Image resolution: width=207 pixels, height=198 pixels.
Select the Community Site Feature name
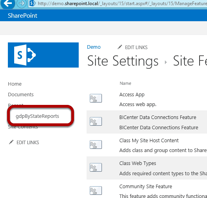(146, 187)
